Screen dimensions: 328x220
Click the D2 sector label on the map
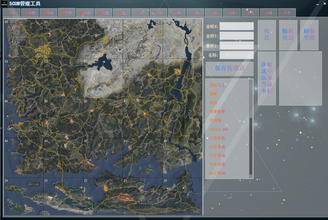coord(86,22)
